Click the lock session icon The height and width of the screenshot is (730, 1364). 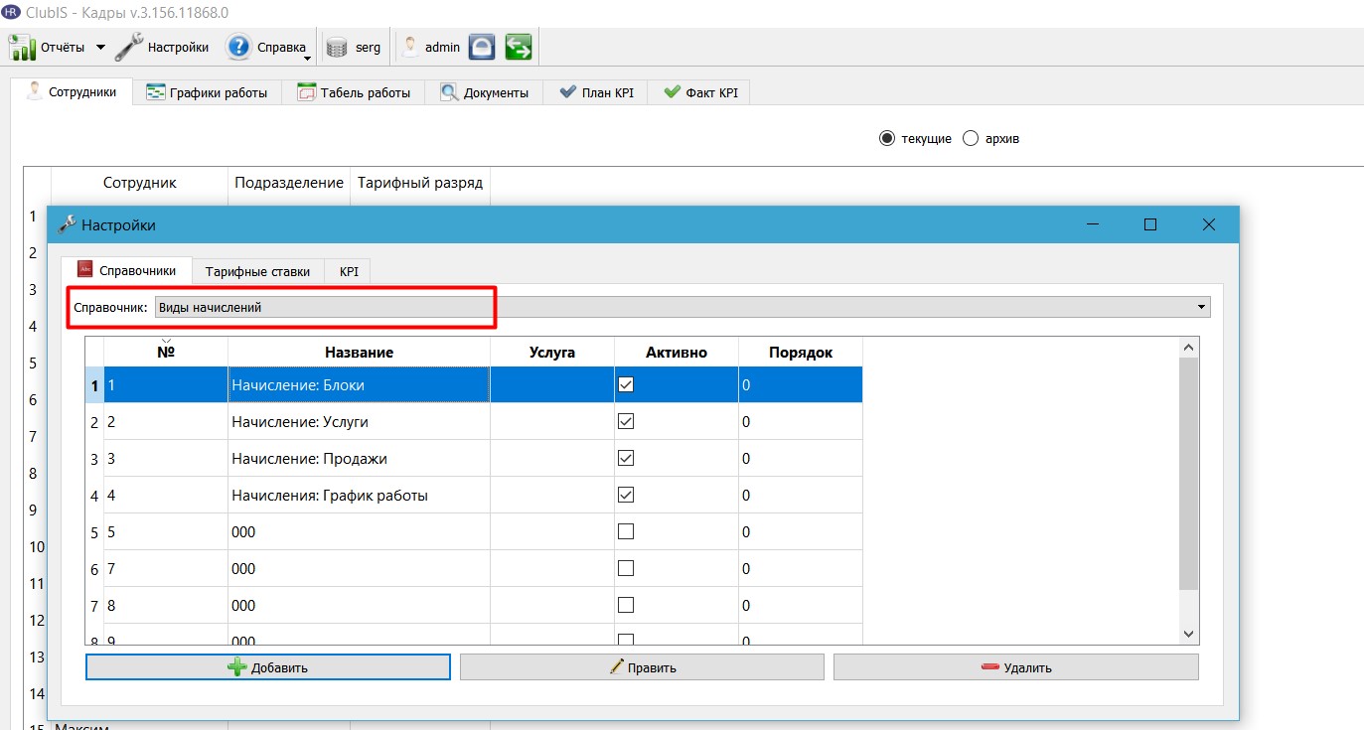click(482, 47)
